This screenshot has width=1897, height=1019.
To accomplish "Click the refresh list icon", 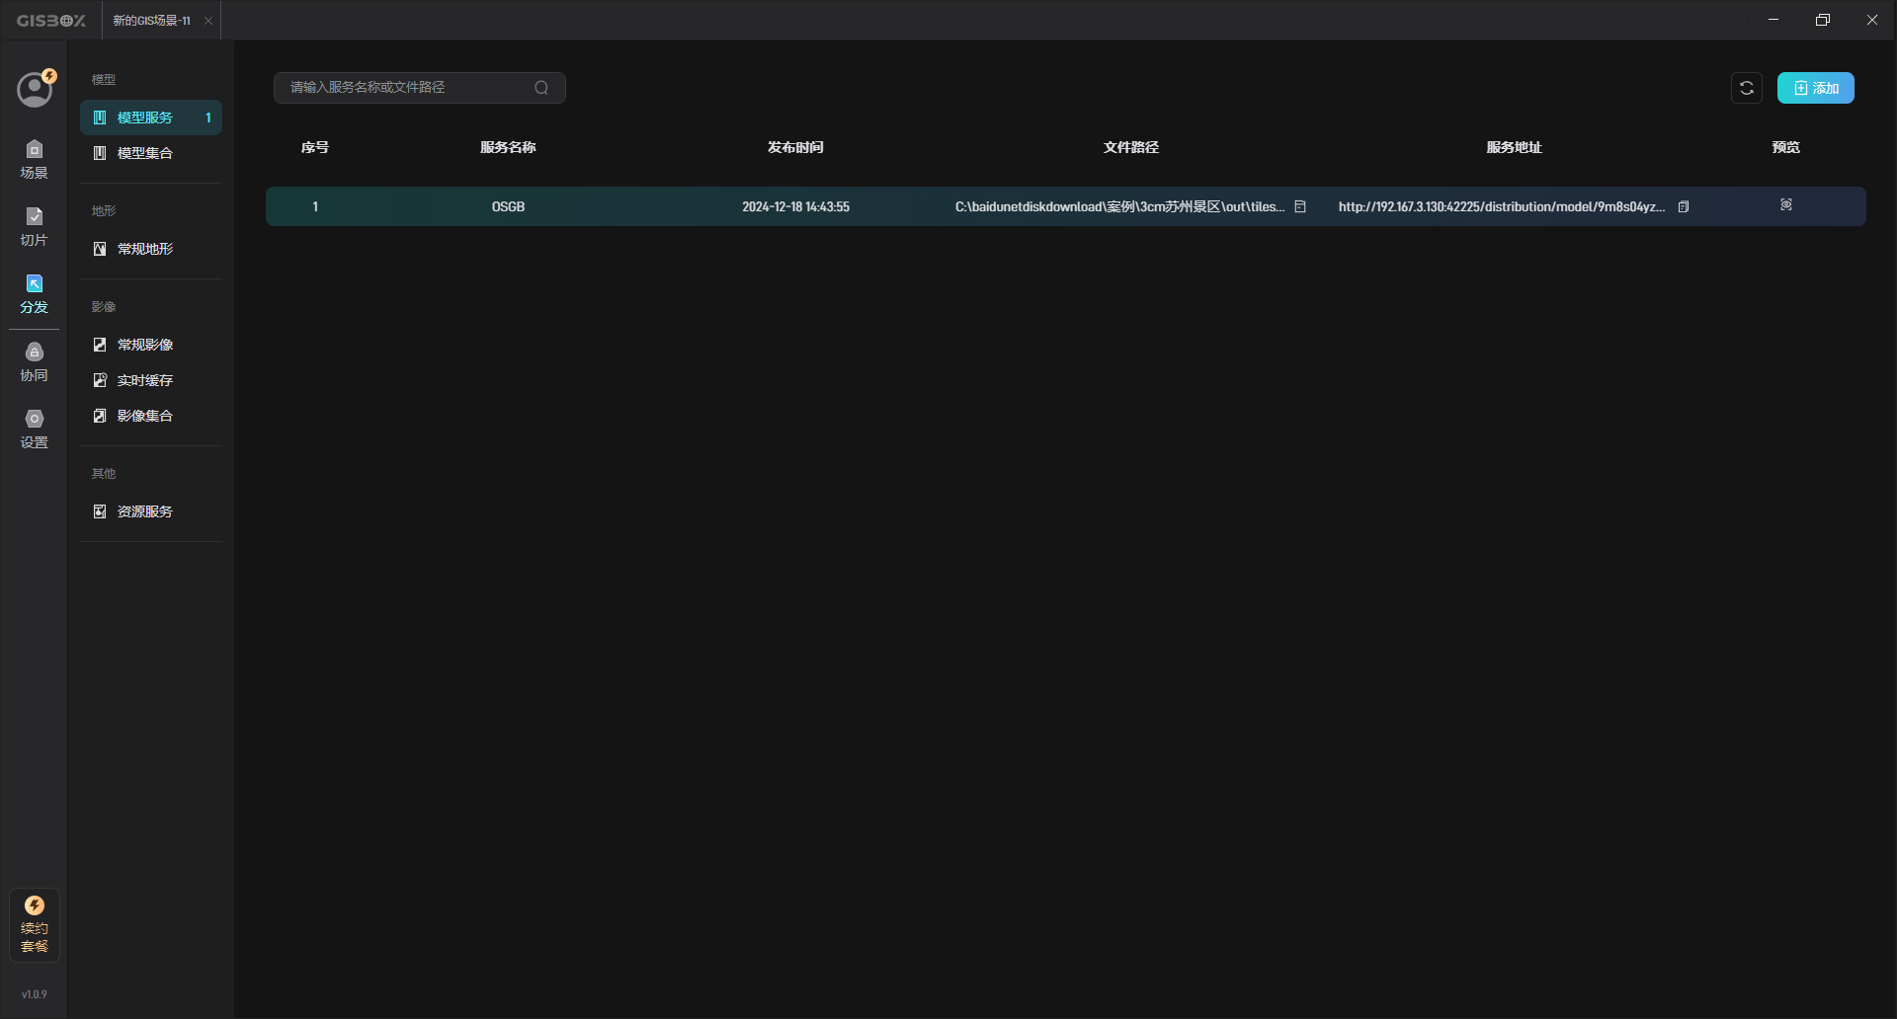I will point(1746,88).
